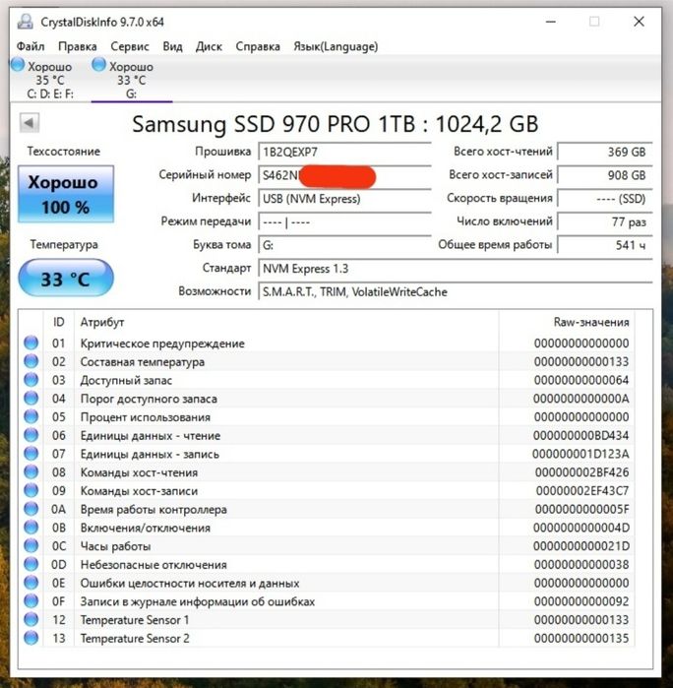Select raw value 0000000000000A

(581, 399)
